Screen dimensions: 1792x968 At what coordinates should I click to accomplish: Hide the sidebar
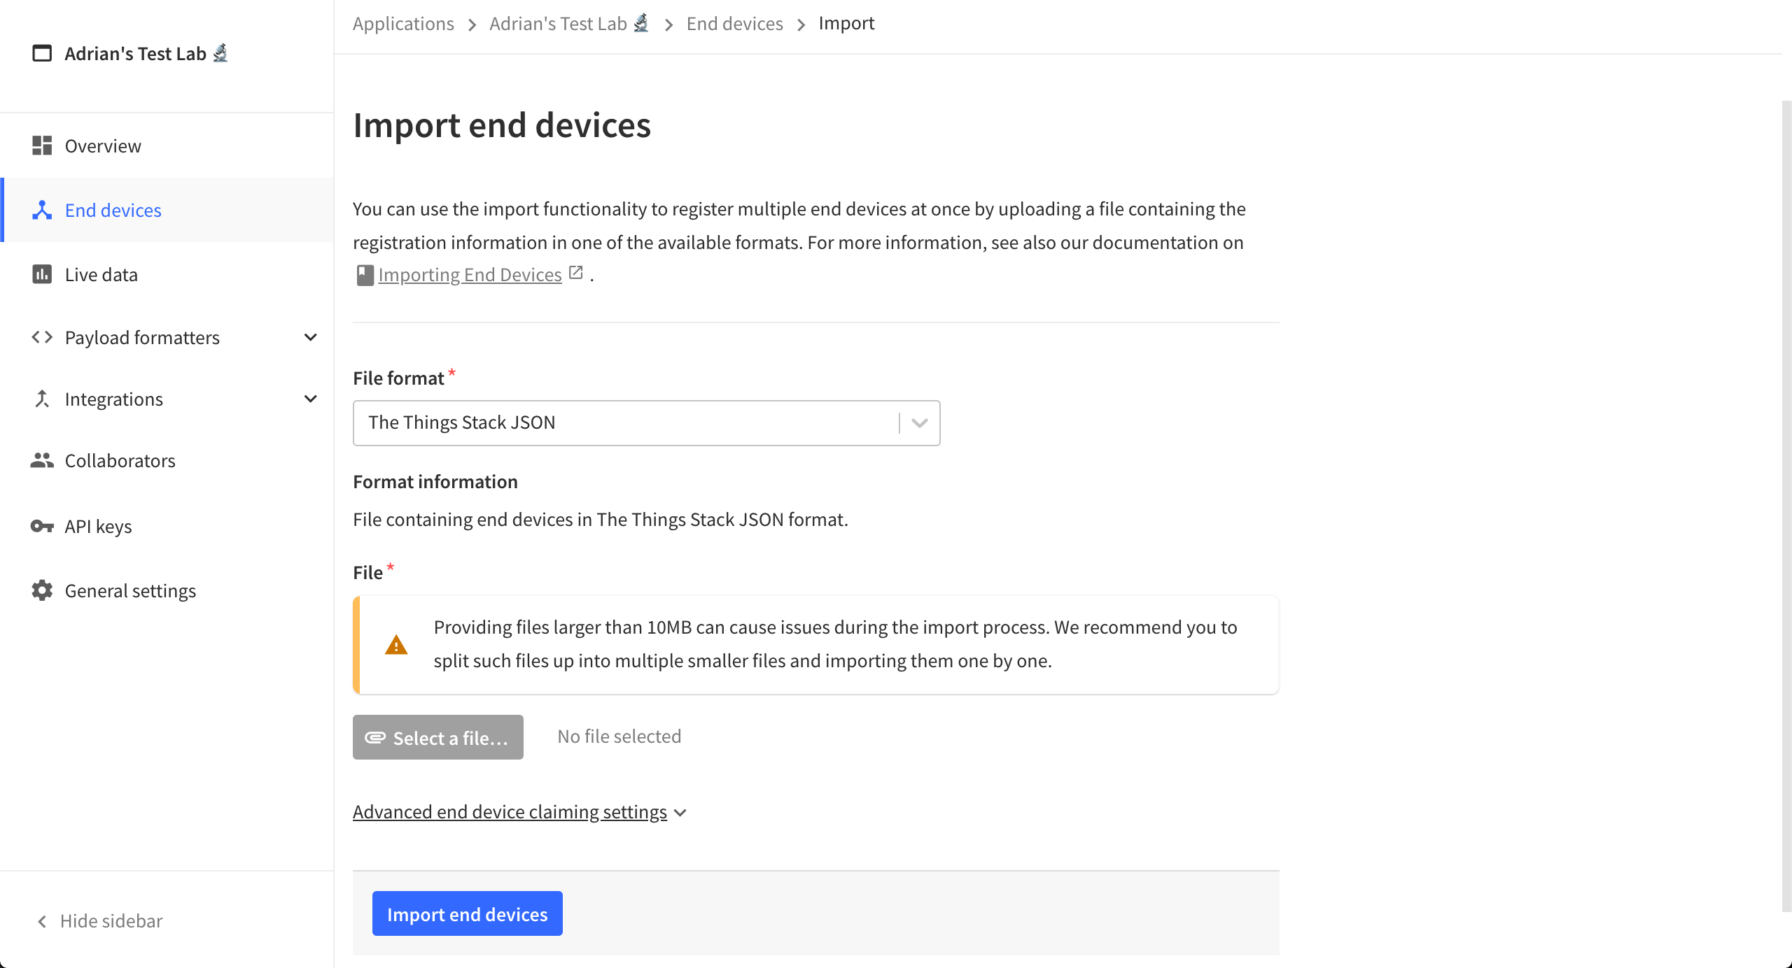tap(97, 920)
